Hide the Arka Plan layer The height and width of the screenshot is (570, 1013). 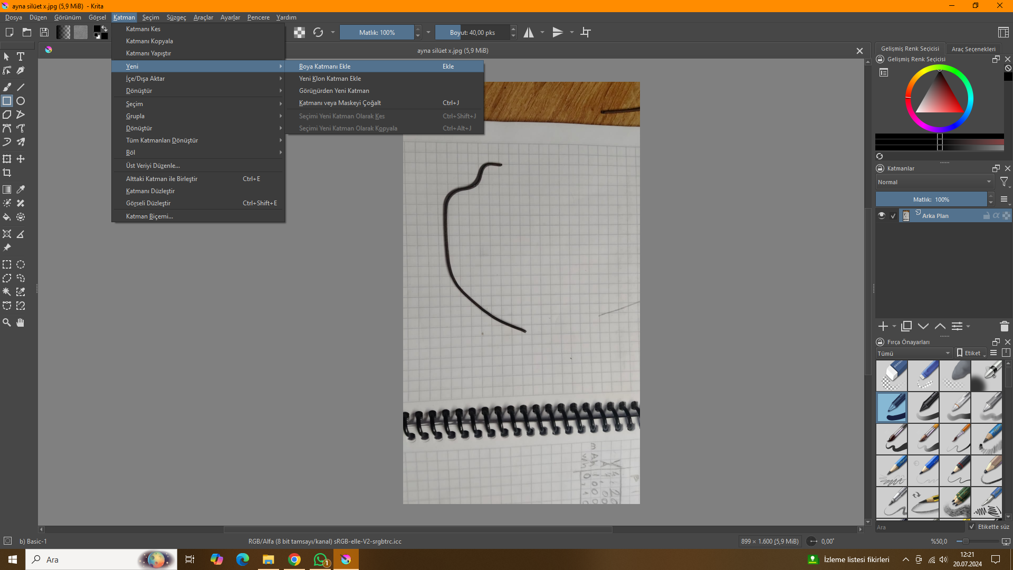click(881, 215)
